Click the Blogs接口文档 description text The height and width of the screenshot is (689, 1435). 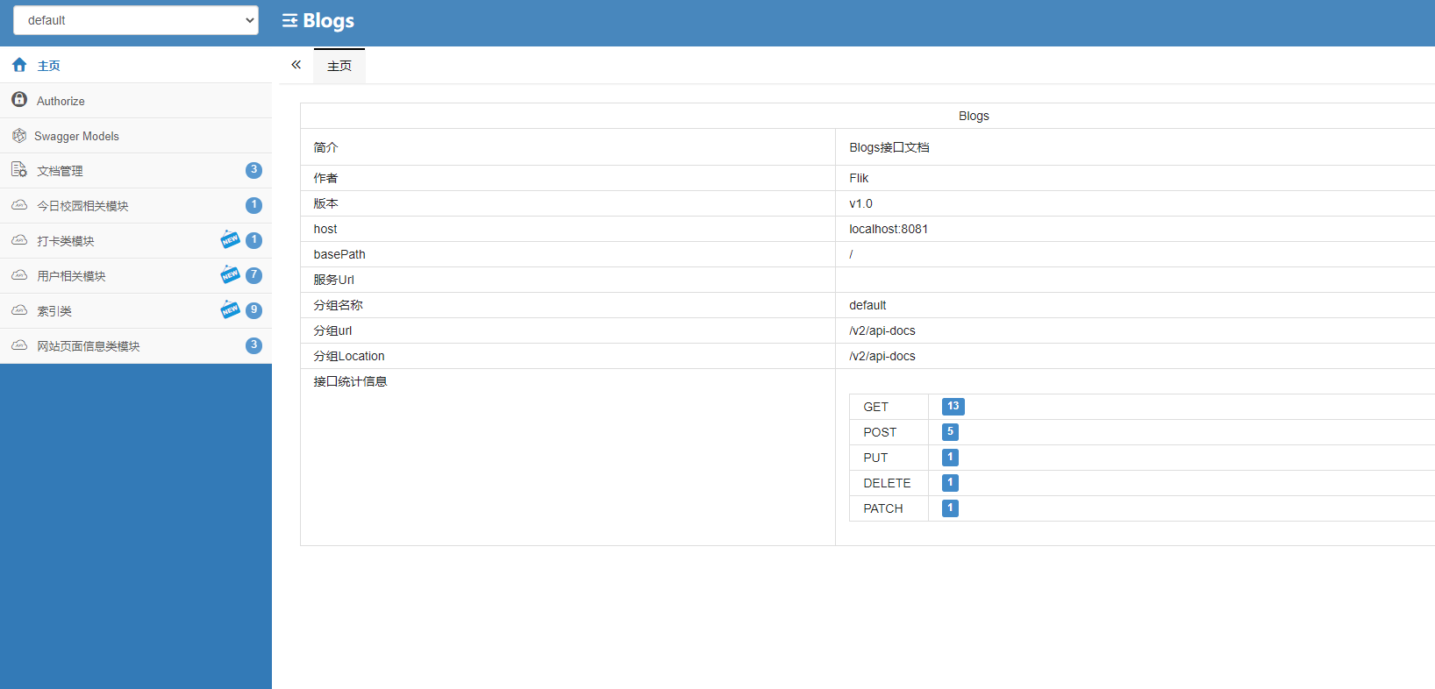[889, 147]
